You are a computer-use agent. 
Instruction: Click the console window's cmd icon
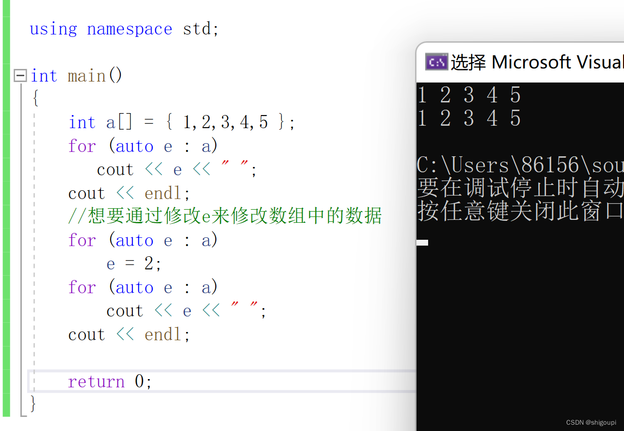click(436, 62)
